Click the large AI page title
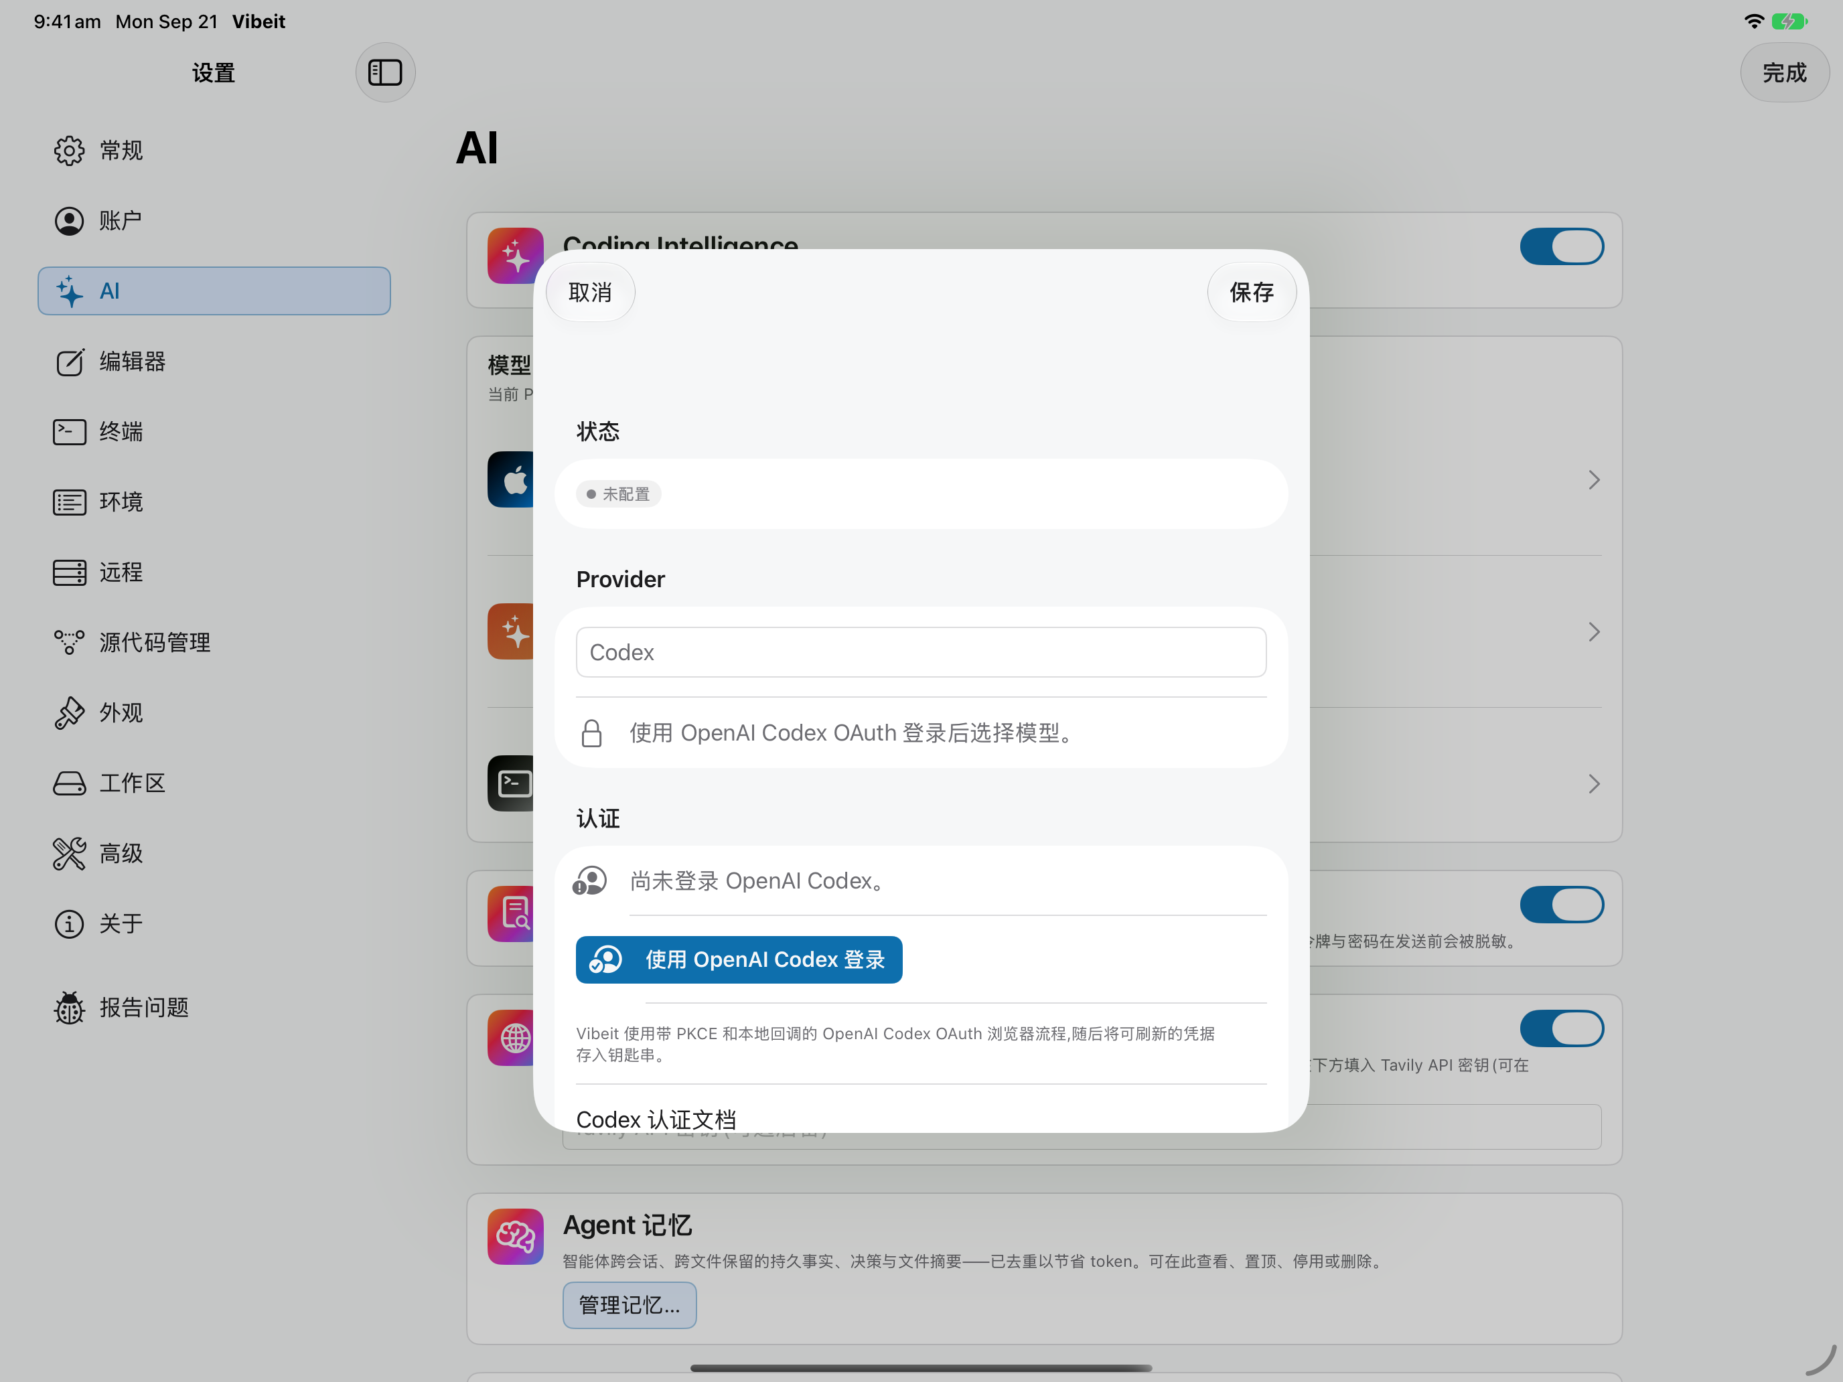 pos(477,148)
